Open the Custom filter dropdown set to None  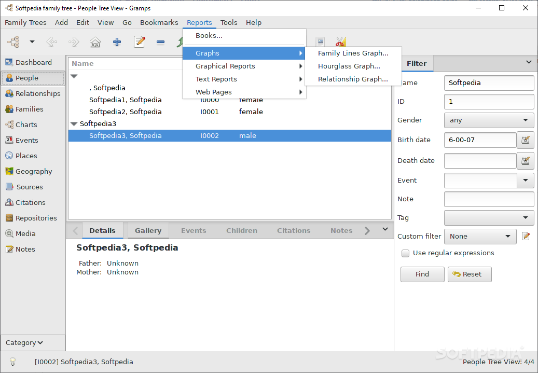tap(480, 237)
